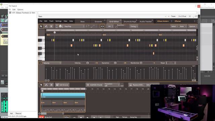Viewport: 215px width, 121px height.
Task: Click the Transition down arrow button
Action: pos(122,86)
